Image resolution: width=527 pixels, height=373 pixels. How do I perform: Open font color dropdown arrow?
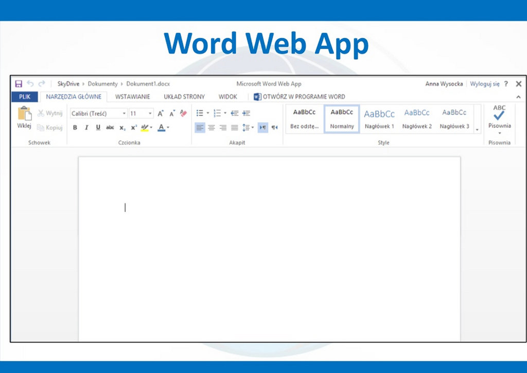(x=168, y=127)
